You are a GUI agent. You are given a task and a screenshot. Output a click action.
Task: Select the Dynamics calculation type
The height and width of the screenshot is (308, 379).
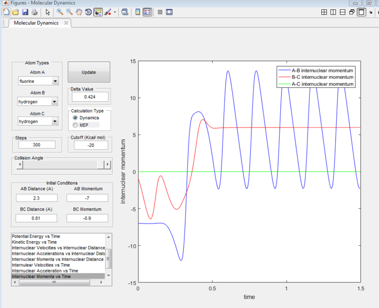click(x=76, y=118)
